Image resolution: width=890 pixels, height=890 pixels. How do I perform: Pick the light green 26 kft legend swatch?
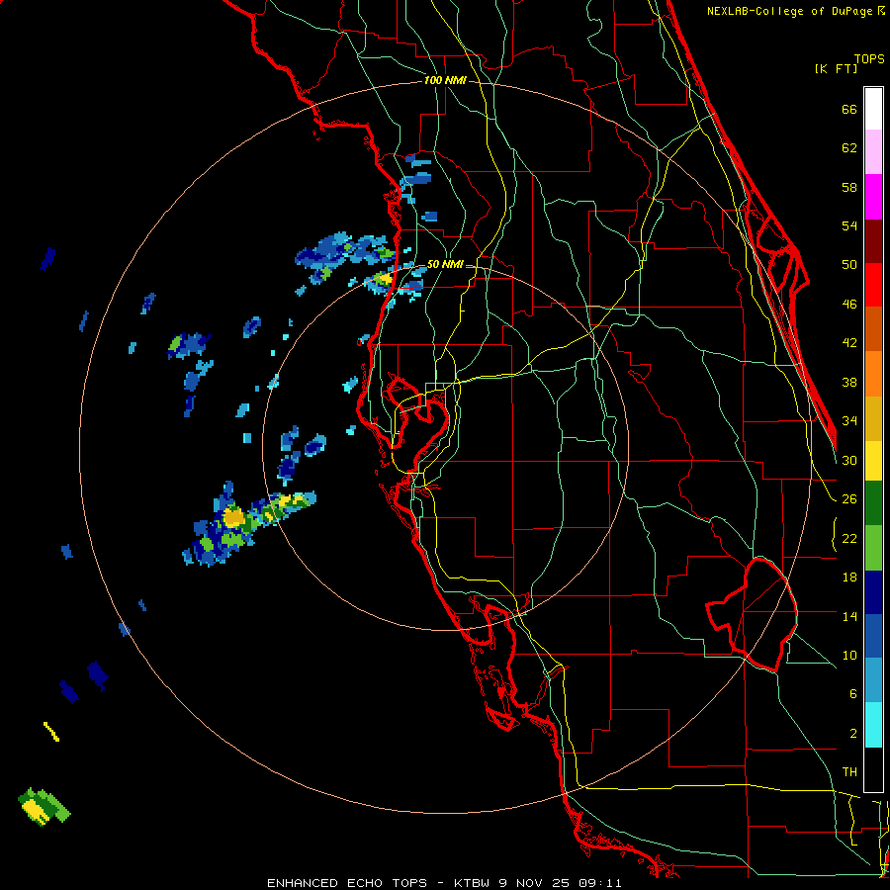(873, 548)
